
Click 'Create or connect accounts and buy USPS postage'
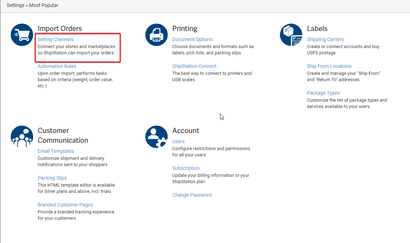point(343,49)
